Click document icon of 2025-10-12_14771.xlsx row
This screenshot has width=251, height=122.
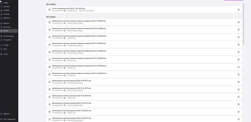[50, 89]
